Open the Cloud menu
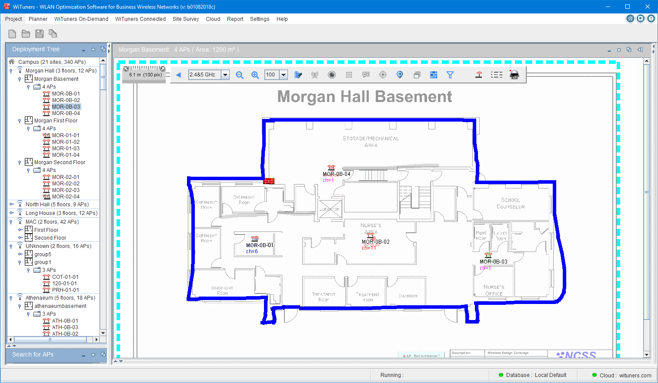The image size is (658, 383). (213, 19)
